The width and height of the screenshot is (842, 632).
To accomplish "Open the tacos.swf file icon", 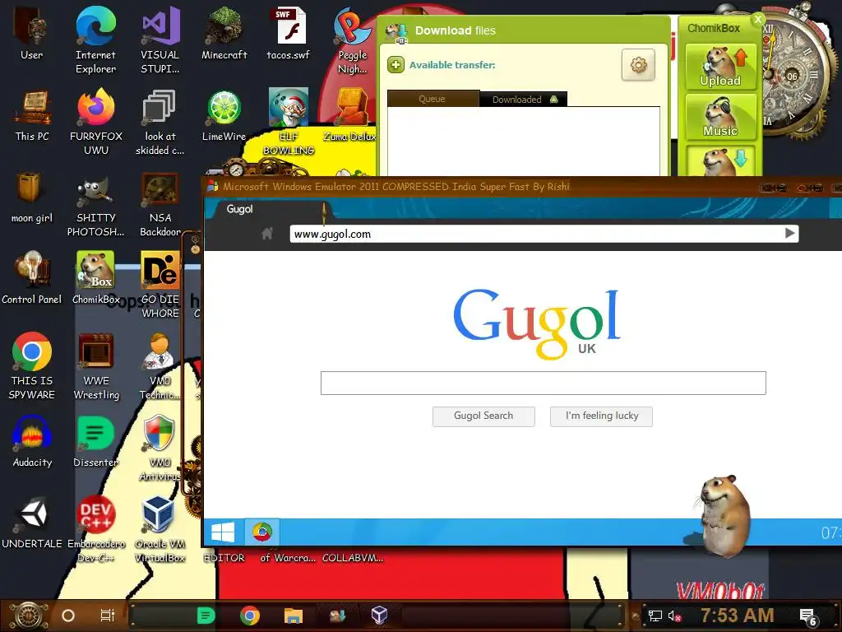I will click(289, 32).
